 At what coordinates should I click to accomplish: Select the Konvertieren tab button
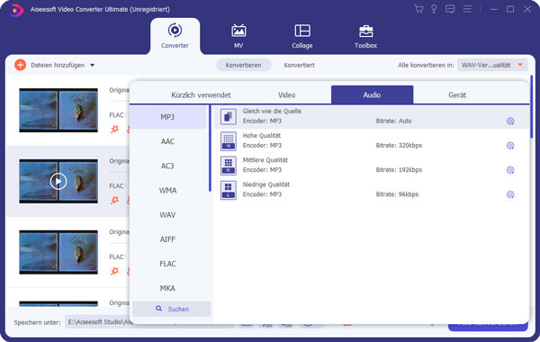pos(244,65)
